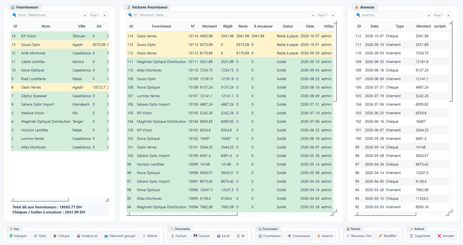Select supplier row Zéphyr Eyewear
The width and height of the screenshot is (463, 245).
click(x=60, y=96)
